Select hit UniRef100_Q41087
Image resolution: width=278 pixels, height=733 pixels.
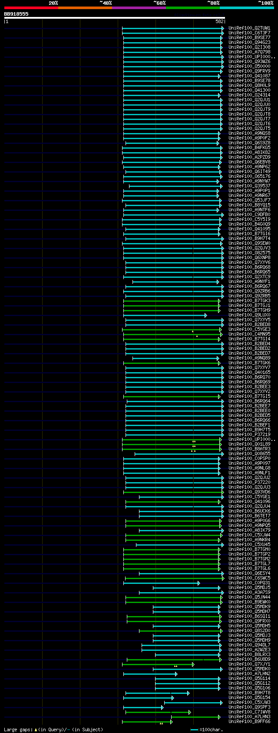coord(249,76)
